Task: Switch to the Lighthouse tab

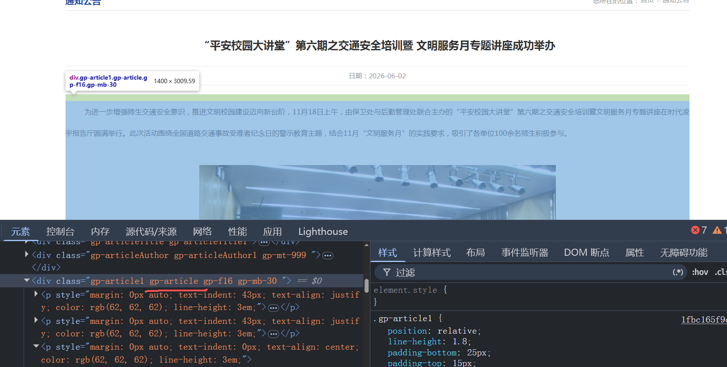Action: 323,231
